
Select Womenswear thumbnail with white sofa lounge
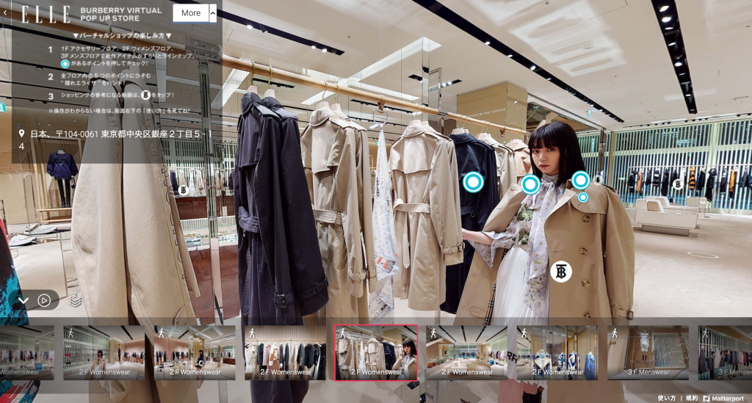coord(466,352)
